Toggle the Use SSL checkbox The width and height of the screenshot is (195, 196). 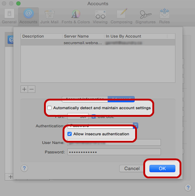[93, 117]
